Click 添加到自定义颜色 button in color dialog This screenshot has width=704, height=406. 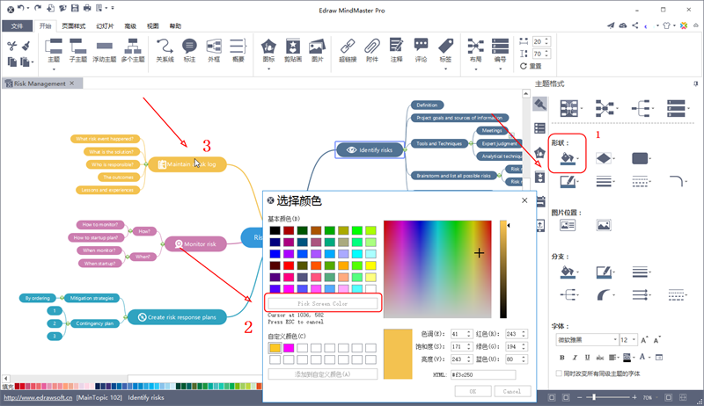click(x=322, y=374)
